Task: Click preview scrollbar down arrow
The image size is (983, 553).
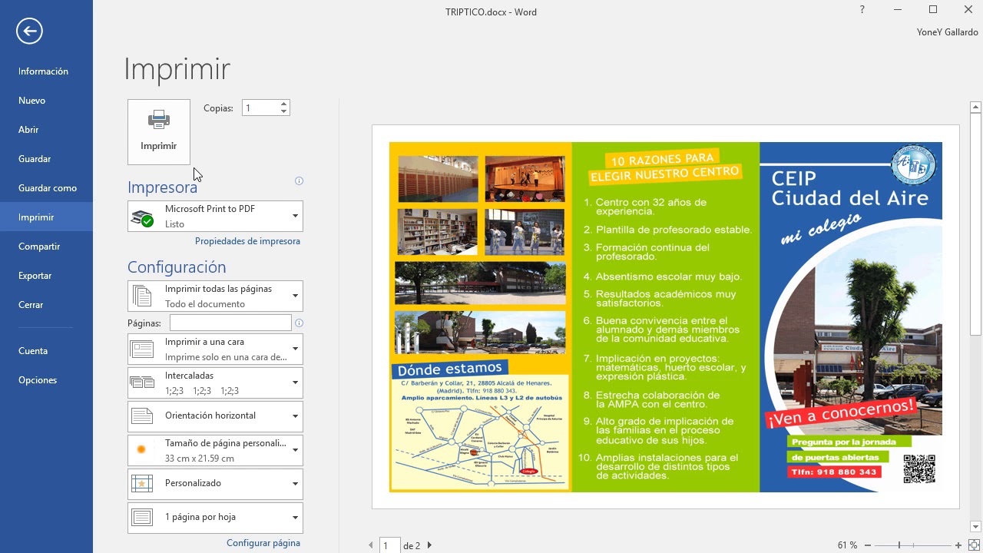Action: tap(976, 527)
